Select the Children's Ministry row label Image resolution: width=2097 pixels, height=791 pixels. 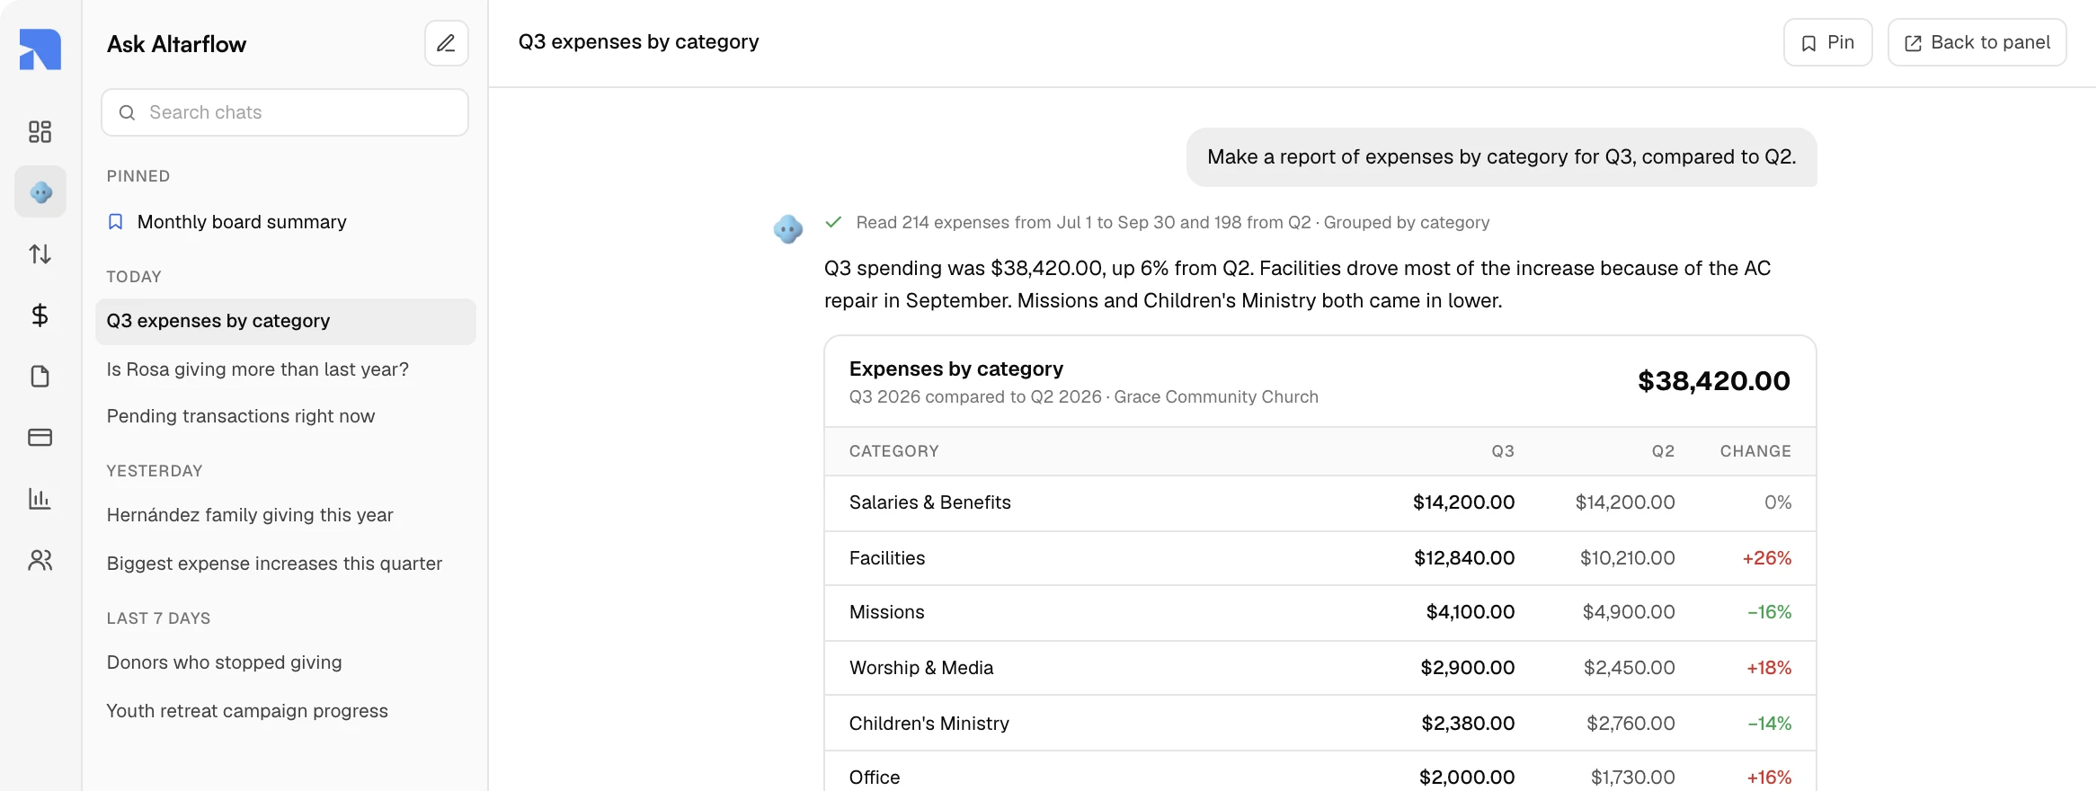[929, 724]
